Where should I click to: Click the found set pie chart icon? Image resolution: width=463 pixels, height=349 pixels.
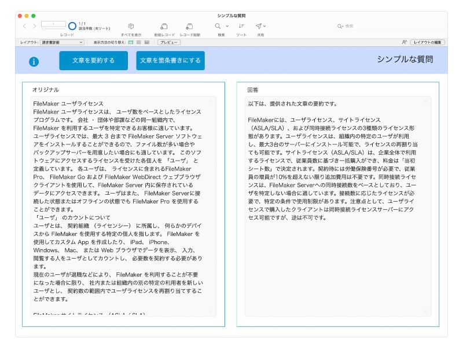click(x=72, y=26)
